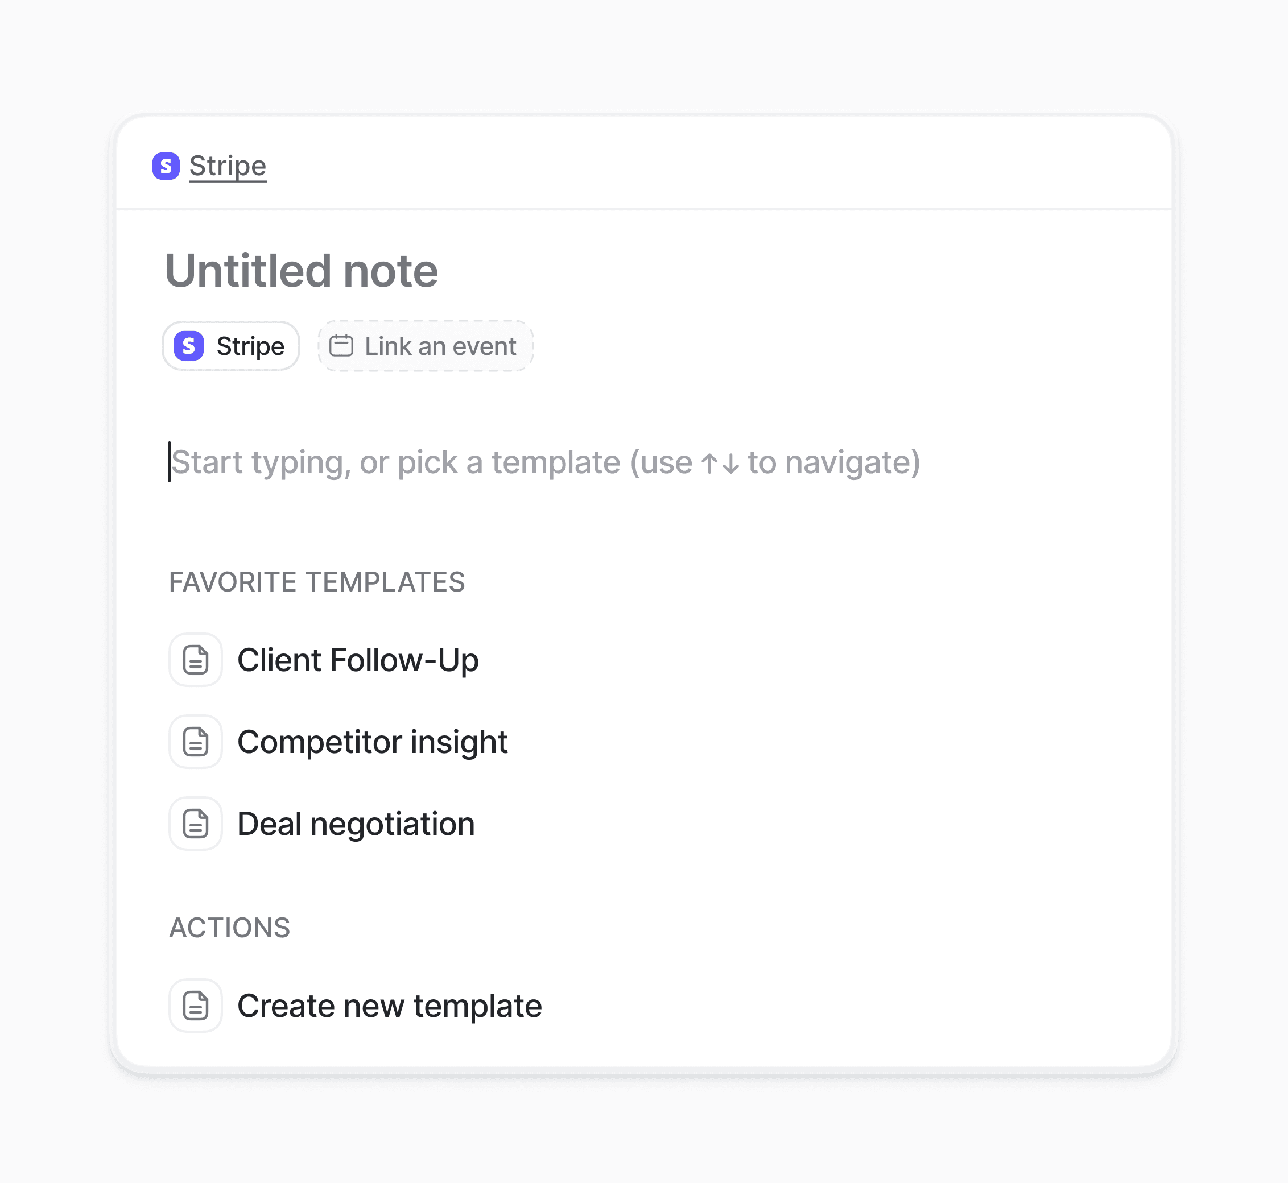The image size is (1288, 1183).
Task: Click the Client Follow-Up document icon
Action: pos(195,660)
